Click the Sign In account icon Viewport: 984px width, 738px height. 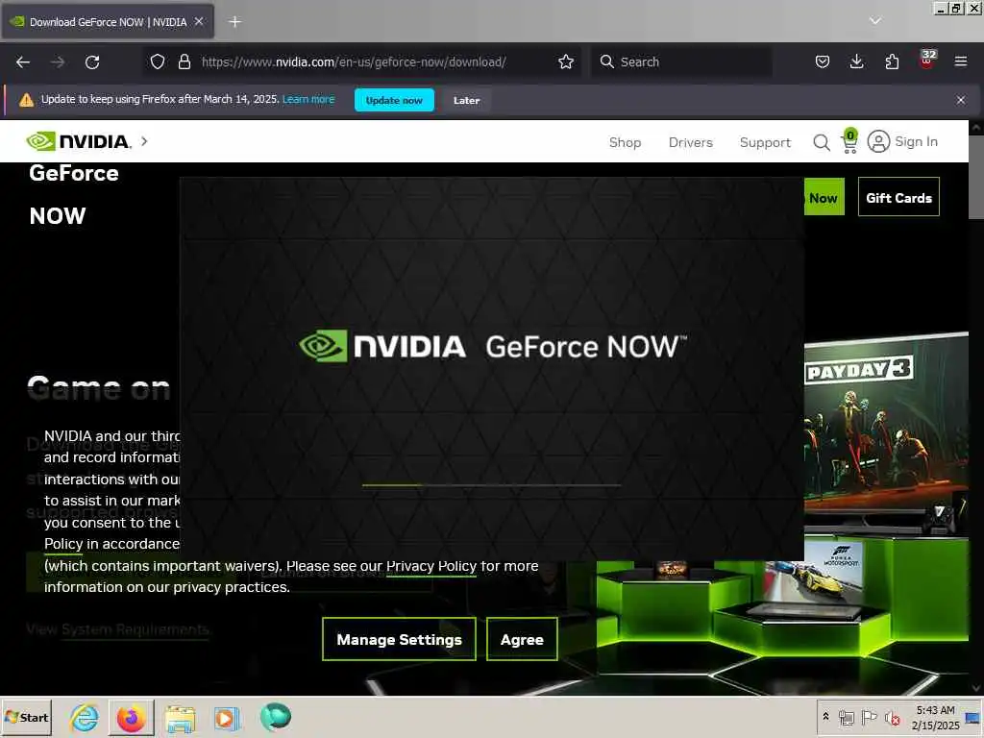click(x=878, y=141)
